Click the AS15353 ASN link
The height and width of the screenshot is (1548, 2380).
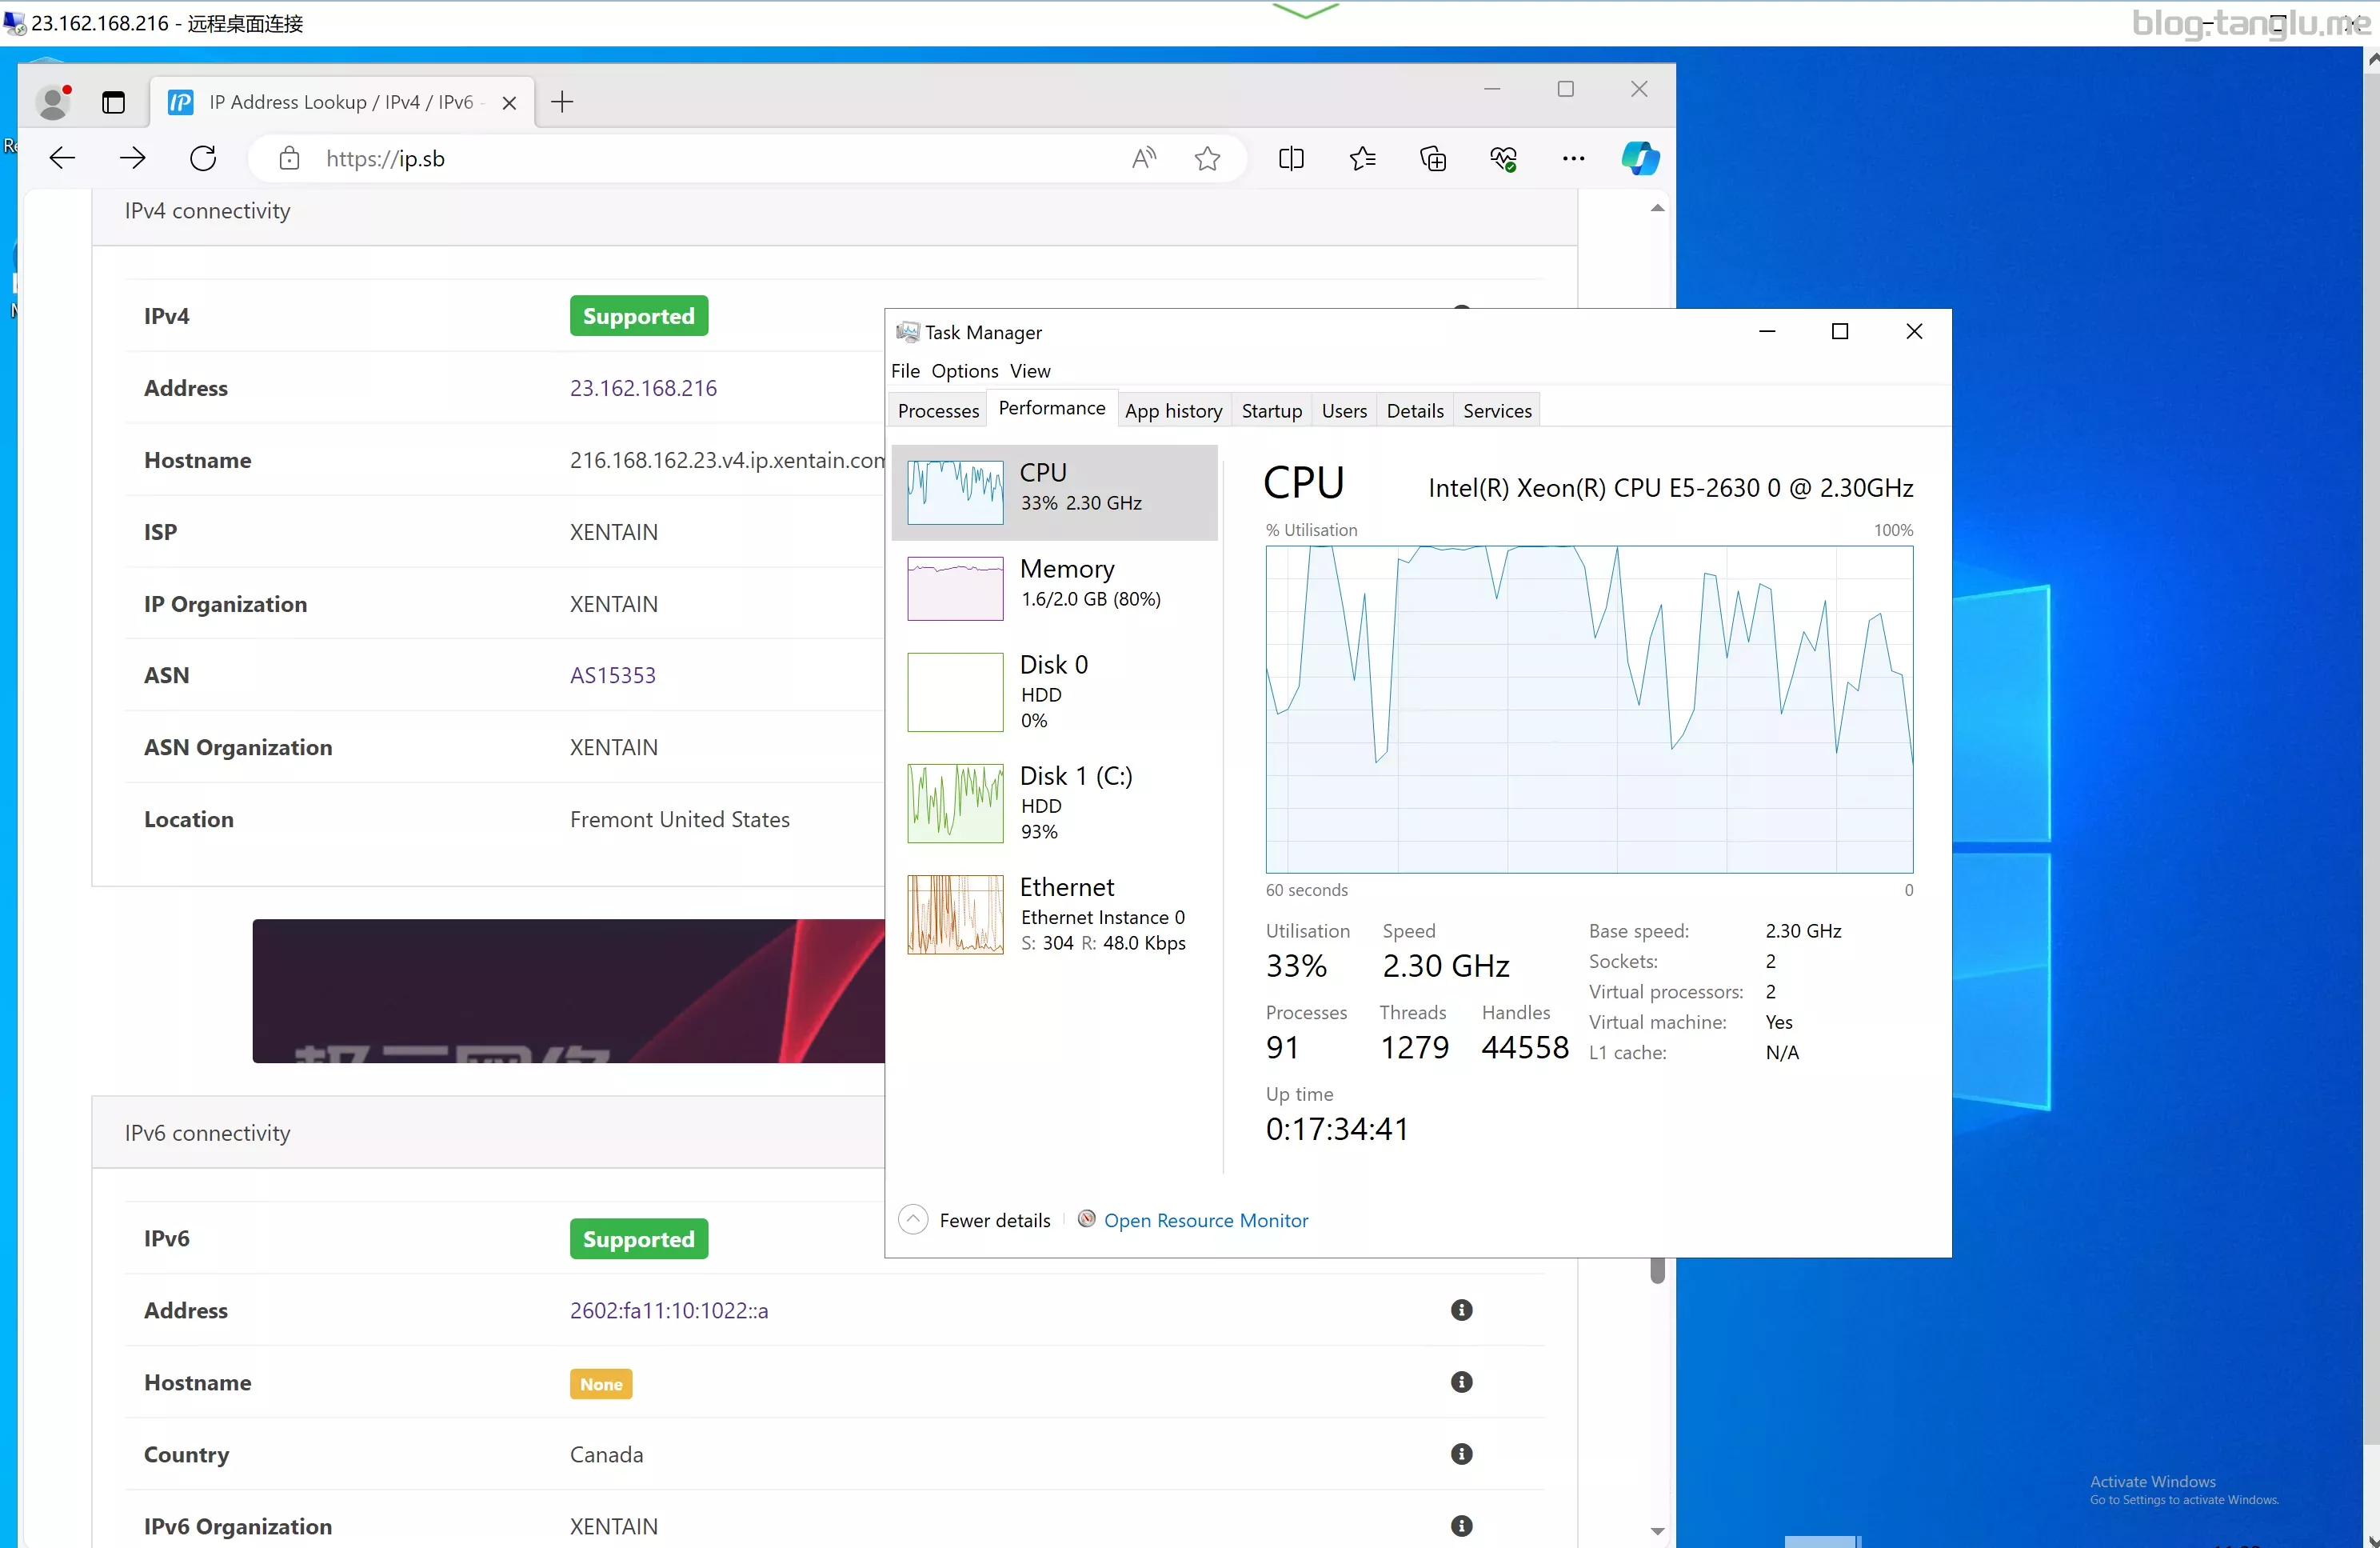612,675
